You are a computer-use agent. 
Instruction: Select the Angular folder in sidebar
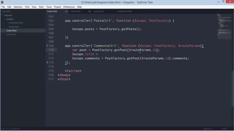coord(8,15)
